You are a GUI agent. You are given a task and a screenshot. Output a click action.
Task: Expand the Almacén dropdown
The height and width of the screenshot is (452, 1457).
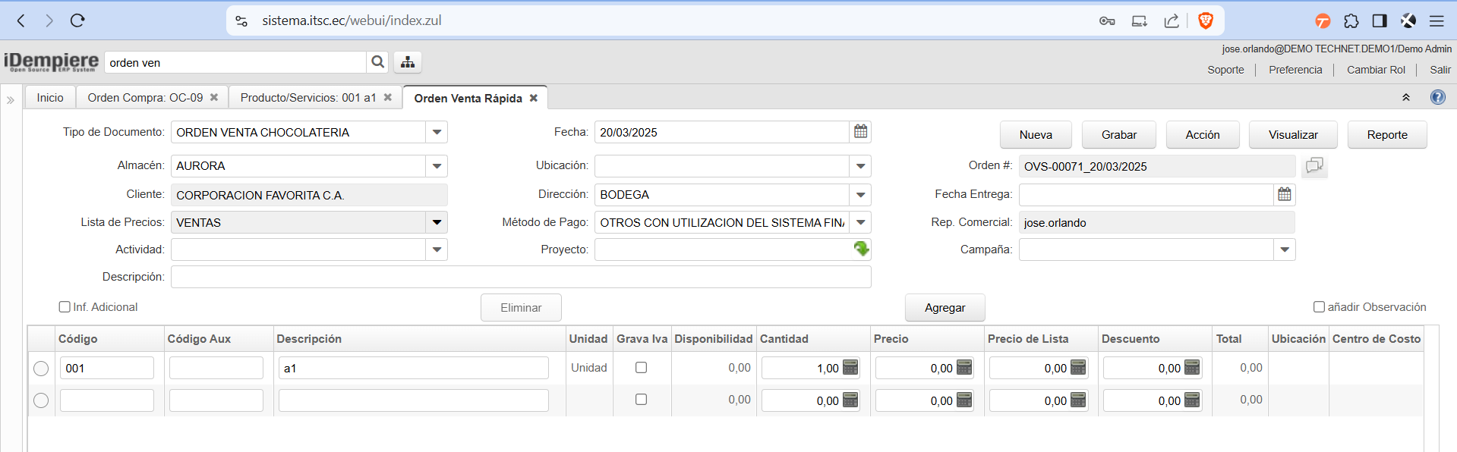coord(437,166)
